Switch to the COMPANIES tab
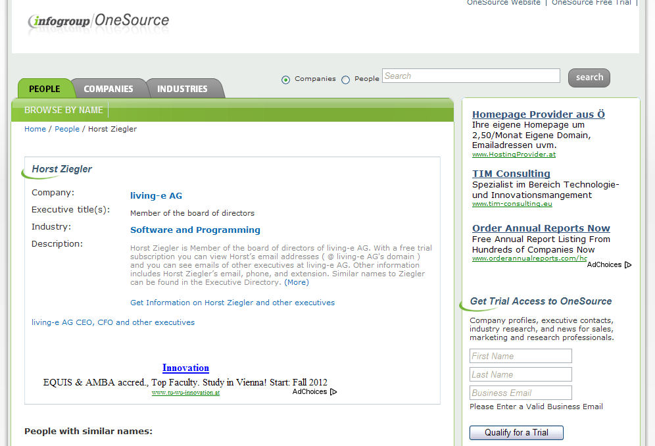 click(x=109, y=89)
